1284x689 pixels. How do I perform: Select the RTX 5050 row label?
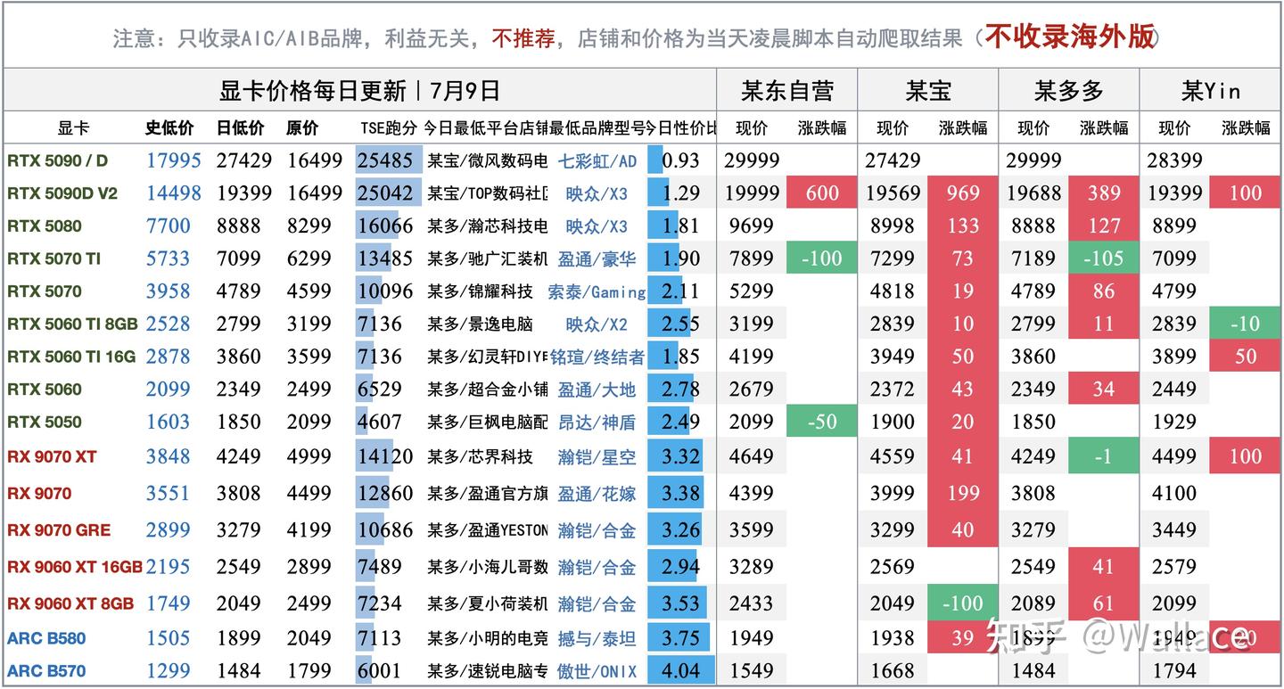coord(44,422)
